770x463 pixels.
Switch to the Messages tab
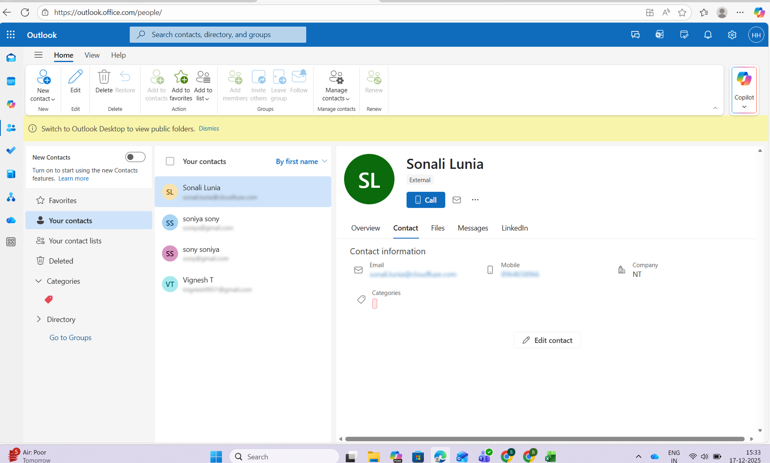[x=473, y=228]
